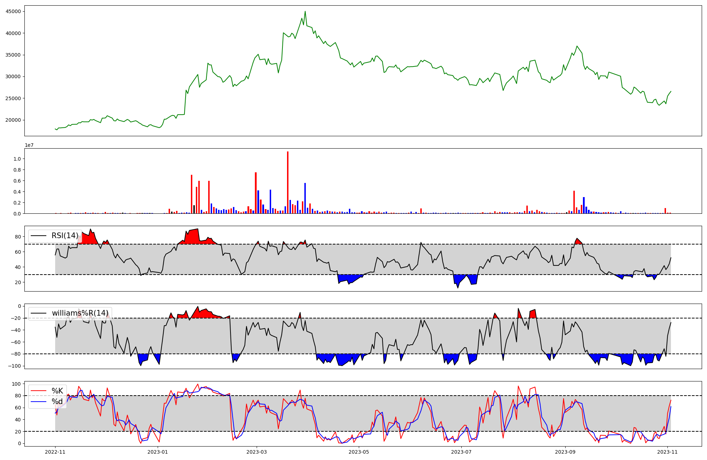Click the williams%R(14) legend label
The image size is (707, 460).
click(x=80, y=313)
